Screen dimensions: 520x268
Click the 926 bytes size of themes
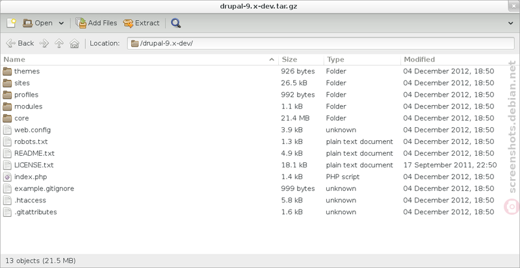[298, 71]
